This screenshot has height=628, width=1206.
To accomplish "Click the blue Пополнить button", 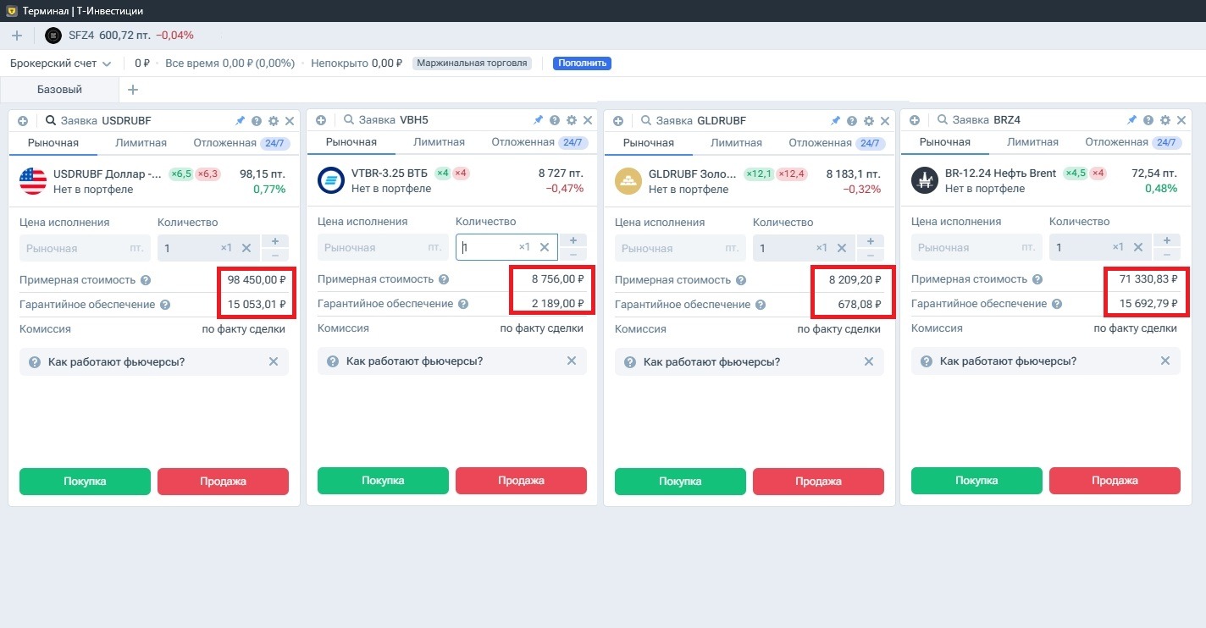I will point(582,63).
